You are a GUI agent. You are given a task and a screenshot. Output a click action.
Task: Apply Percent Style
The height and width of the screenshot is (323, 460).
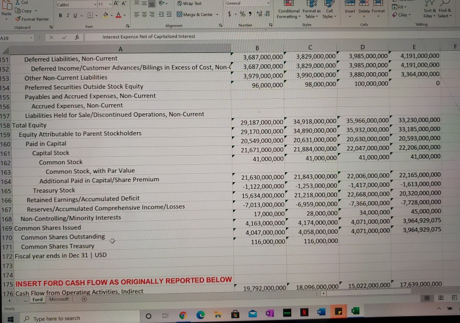pyautogui.click(x=243, y=14)
